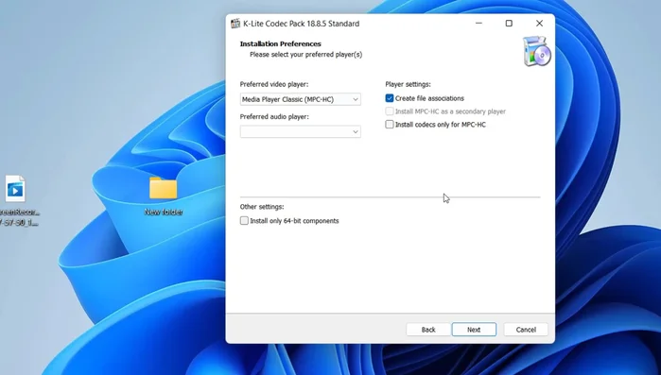Go Back to the previous installer page
Image resolution: width=661 pixels, height=375 pixels.
click(x=427, y=330)
